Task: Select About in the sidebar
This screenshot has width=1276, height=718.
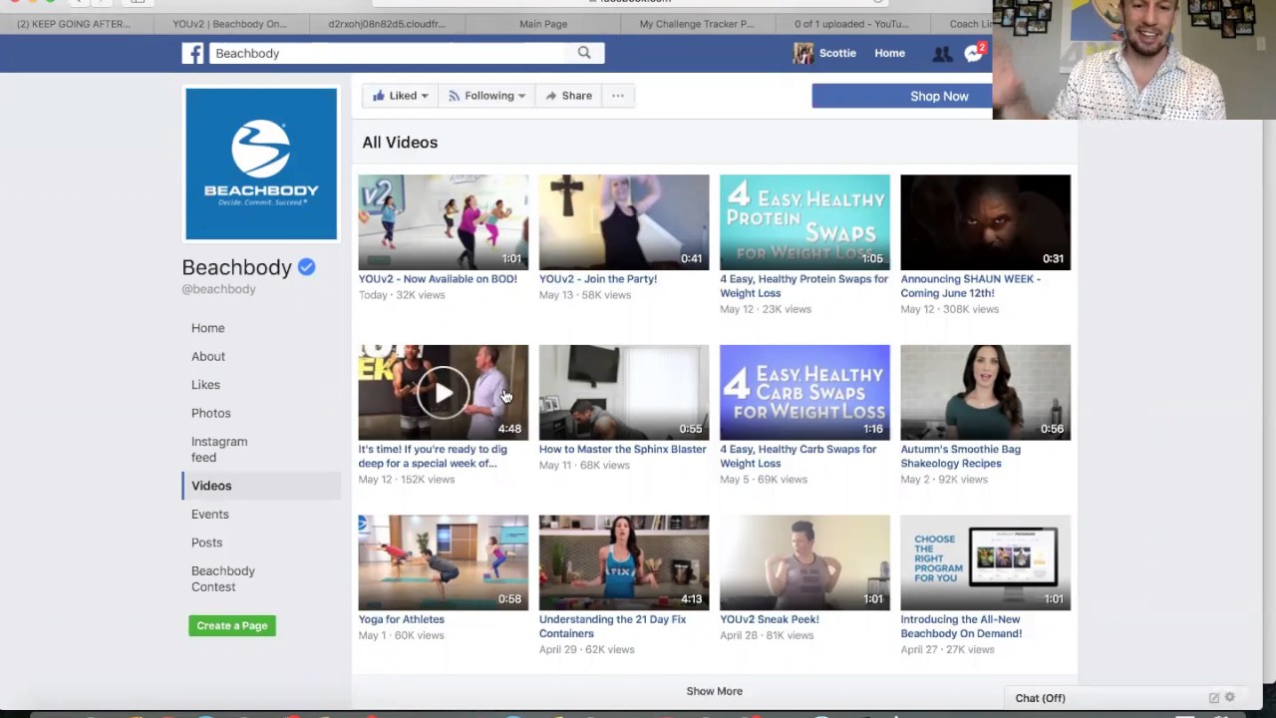Action: pos(208,356)
